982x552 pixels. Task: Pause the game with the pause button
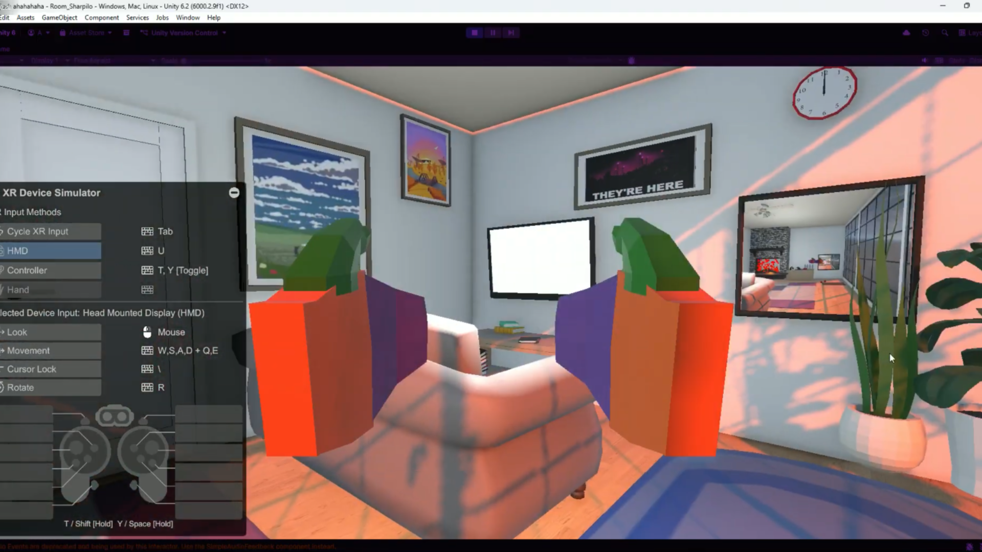coord(493,33)
